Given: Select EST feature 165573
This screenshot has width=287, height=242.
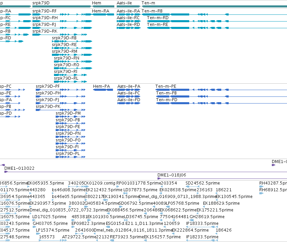Looking at the screenshot, I should tap(47, 237).
